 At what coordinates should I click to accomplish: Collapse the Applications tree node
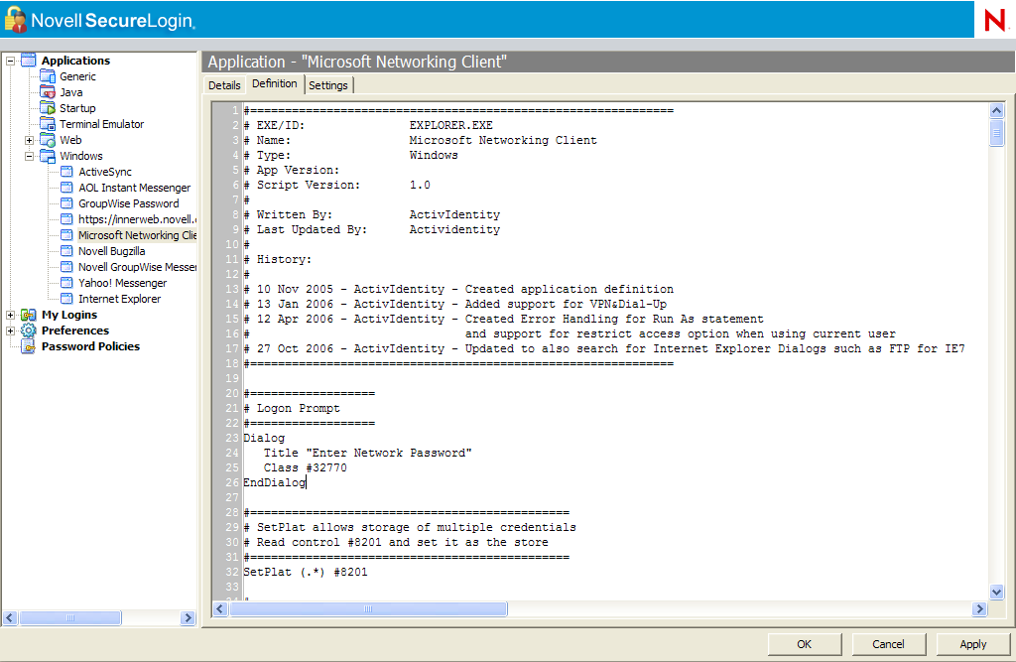pos(10,61)
